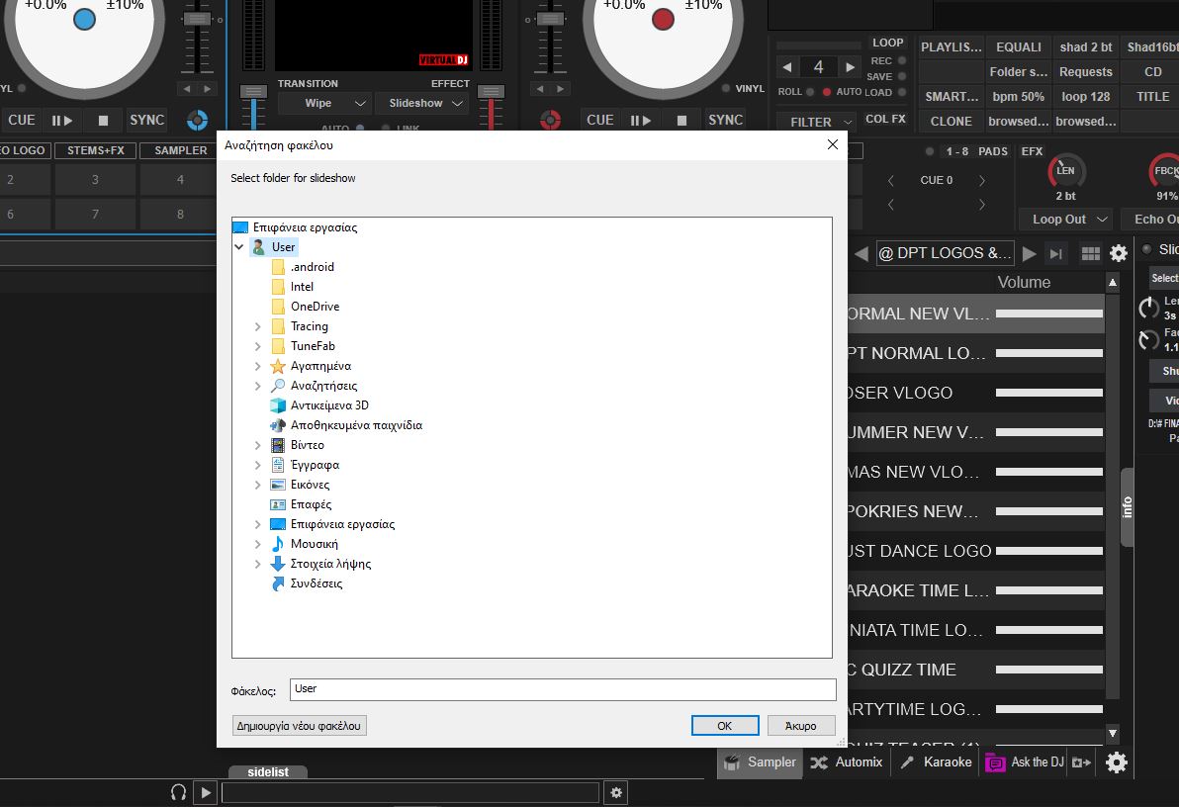Image resolution: width=1179 pixels, height=807 pixels.
Task: Go to next sampler bank
Action: [x=1030, y=253]
